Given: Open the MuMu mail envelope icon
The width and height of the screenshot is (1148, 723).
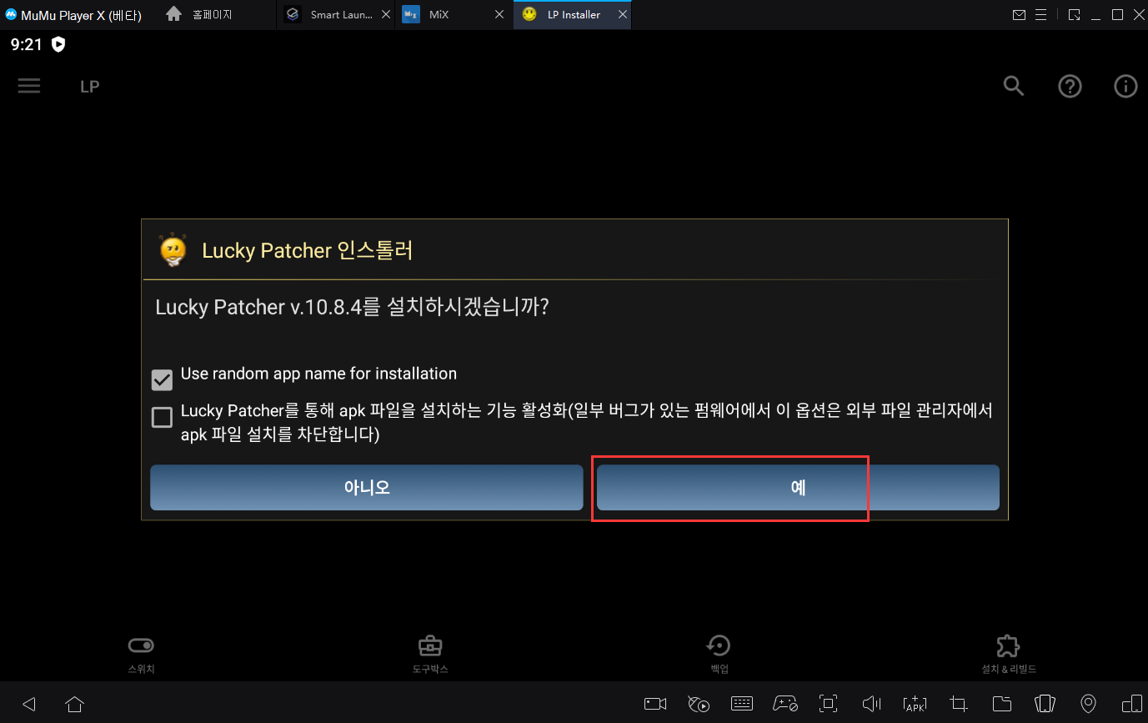Looking at the screenshot, I should 1019,14.
